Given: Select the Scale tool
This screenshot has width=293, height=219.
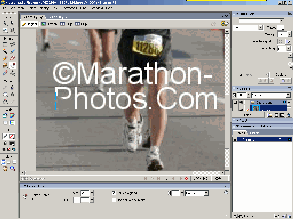Looking at the screenshot, I should pos(5,30).
